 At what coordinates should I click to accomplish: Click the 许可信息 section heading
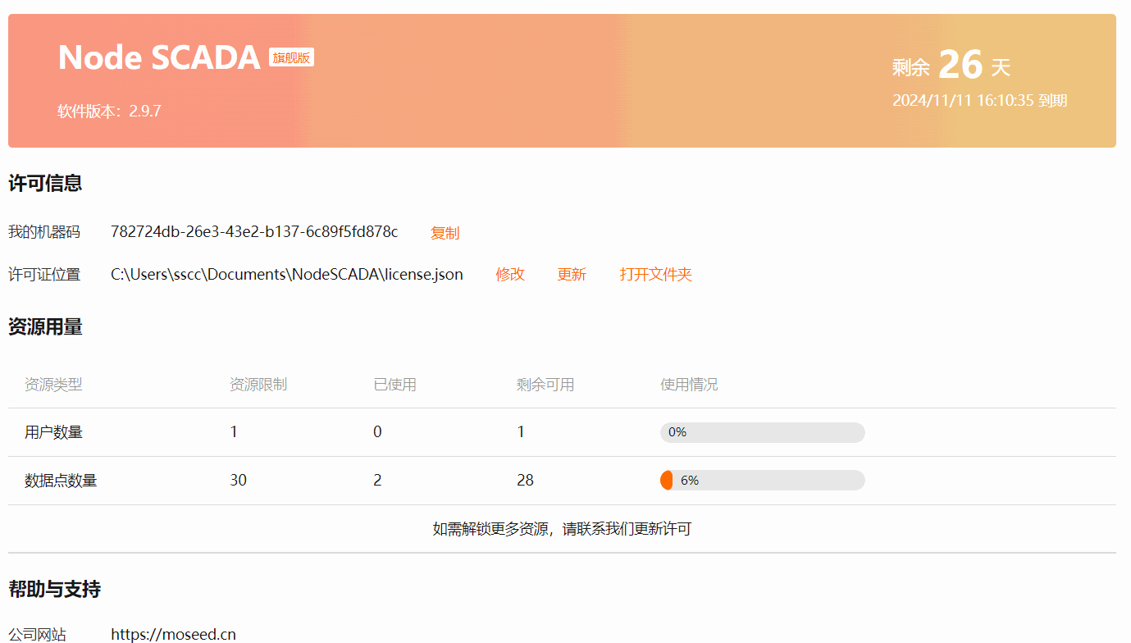point(45,184)
